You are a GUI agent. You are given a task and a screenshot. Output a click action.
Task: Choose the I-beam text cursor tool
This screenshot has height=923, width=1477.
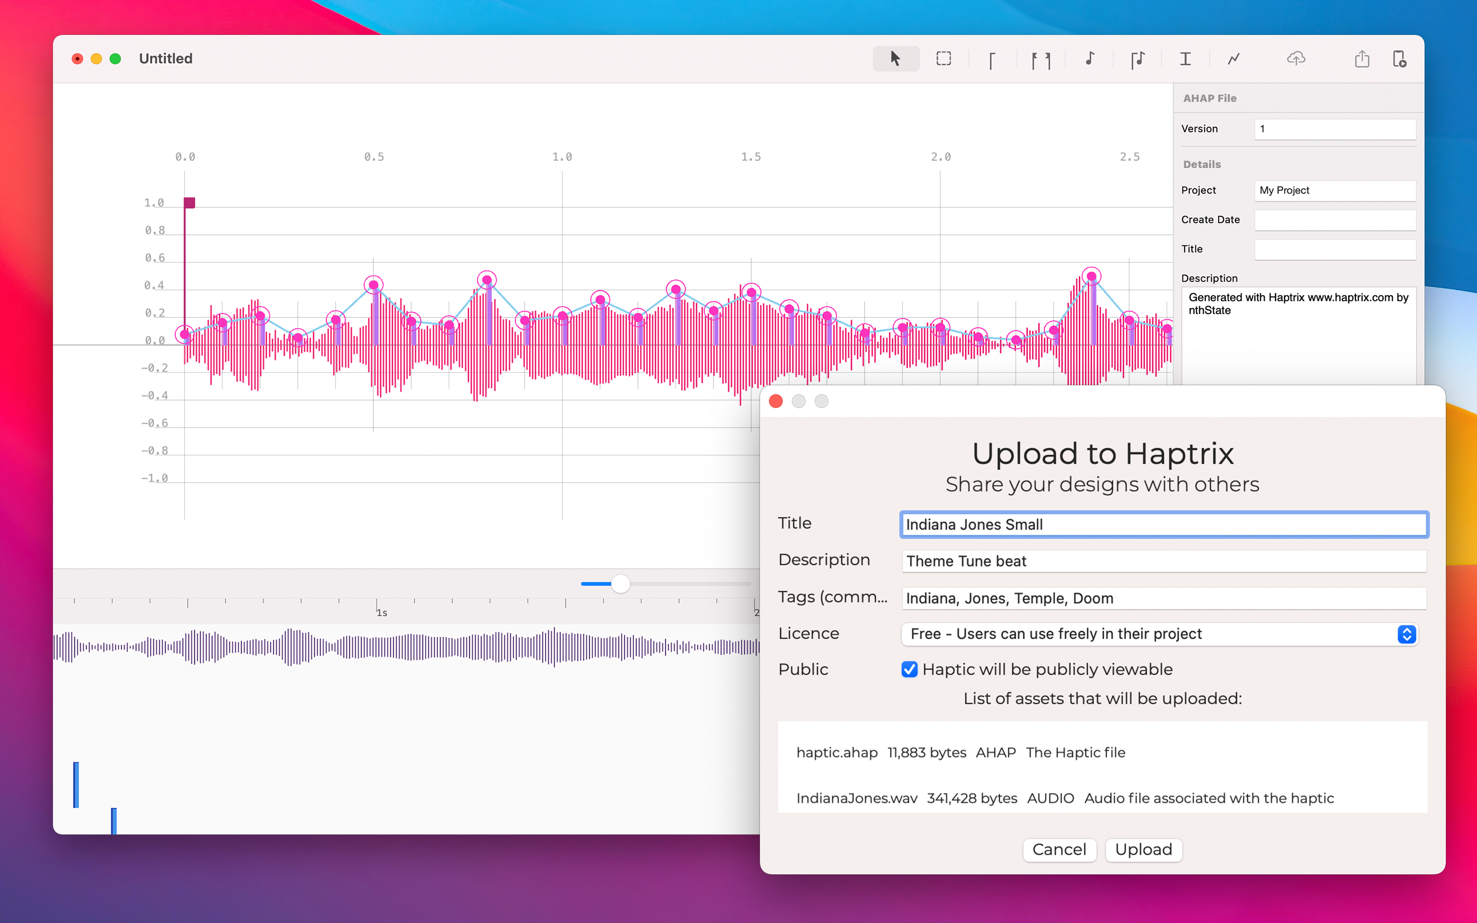tap(1185, 58)
